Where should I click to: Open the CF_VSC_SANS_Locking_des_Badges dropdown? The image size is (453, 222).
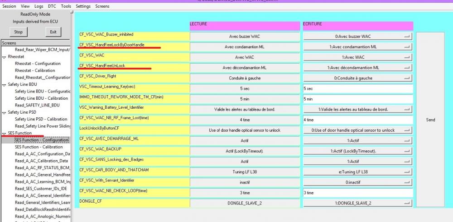click(x=358, y=162)
